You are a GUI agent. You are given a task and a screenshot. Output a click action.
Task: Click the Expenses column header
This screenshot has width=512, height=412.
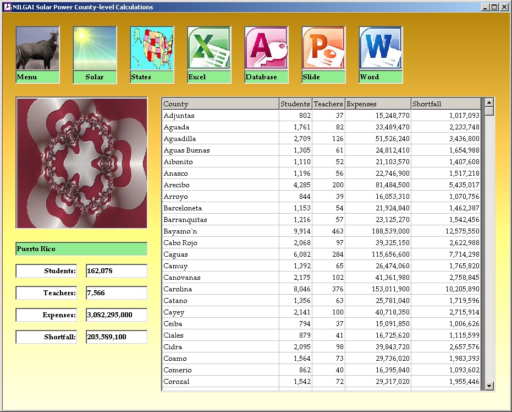tap(378, 104)
